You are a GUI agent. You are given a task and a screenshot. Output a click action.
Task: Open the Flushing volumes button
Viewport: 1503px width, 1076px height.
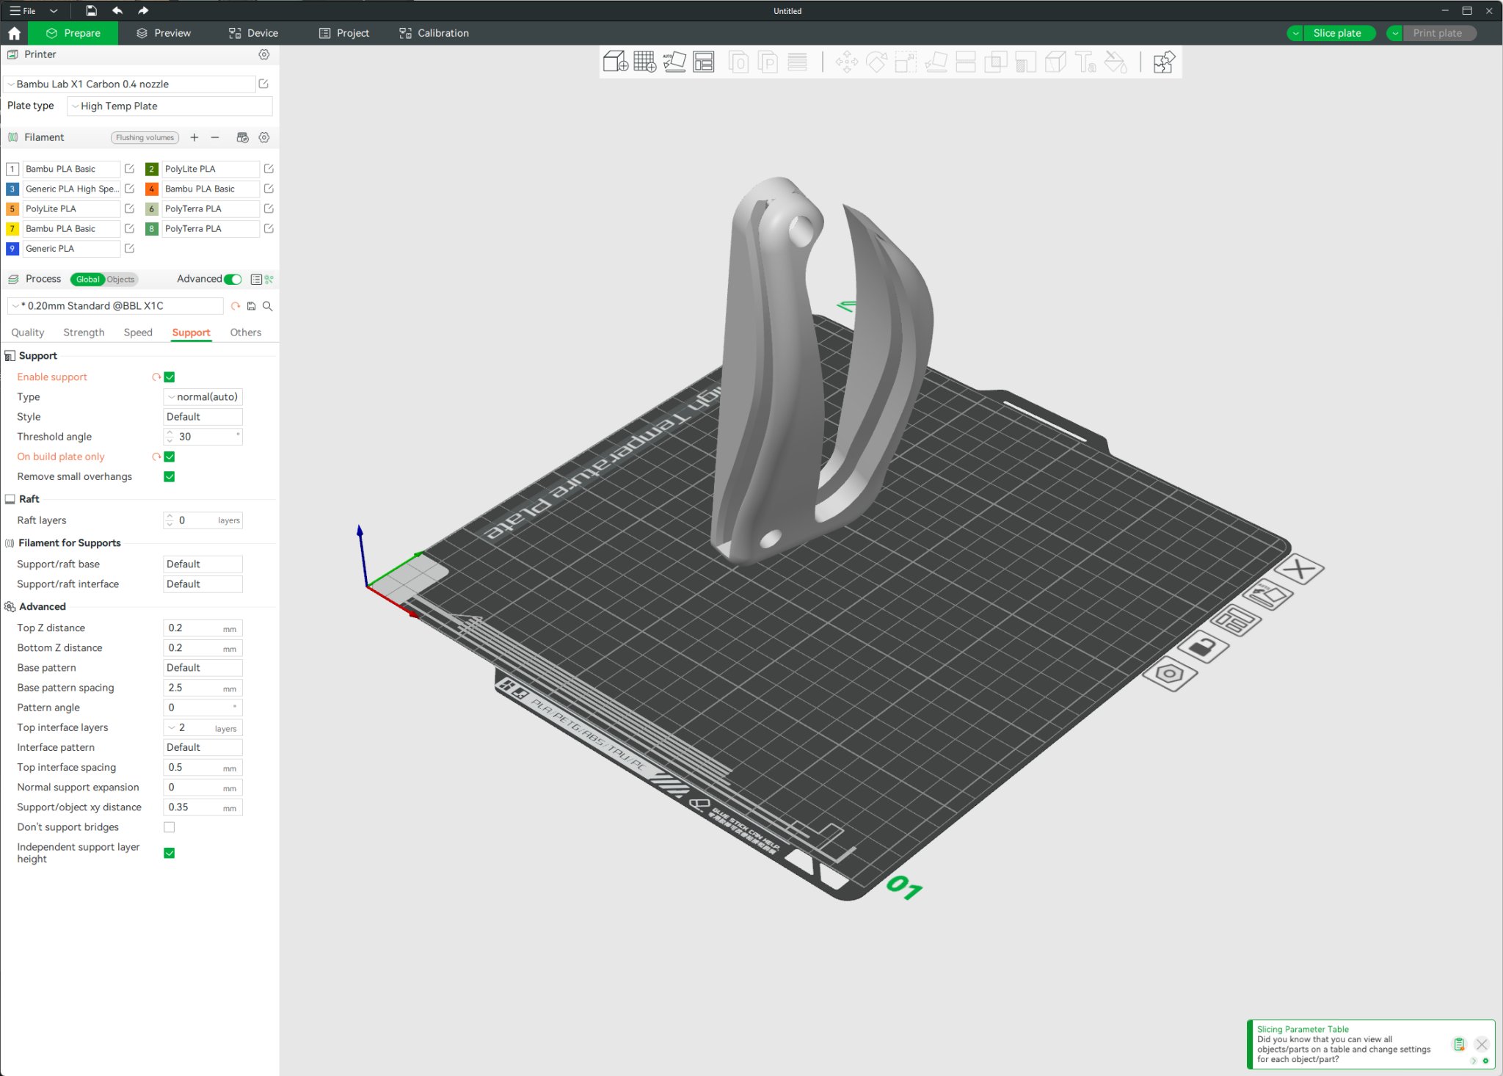(x=145, y=137)
